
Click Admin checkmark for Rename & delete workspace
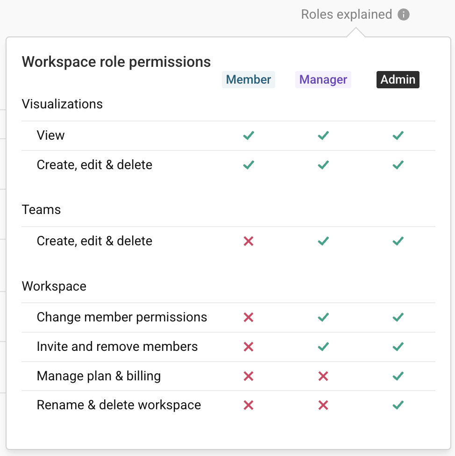click(398, 405)
